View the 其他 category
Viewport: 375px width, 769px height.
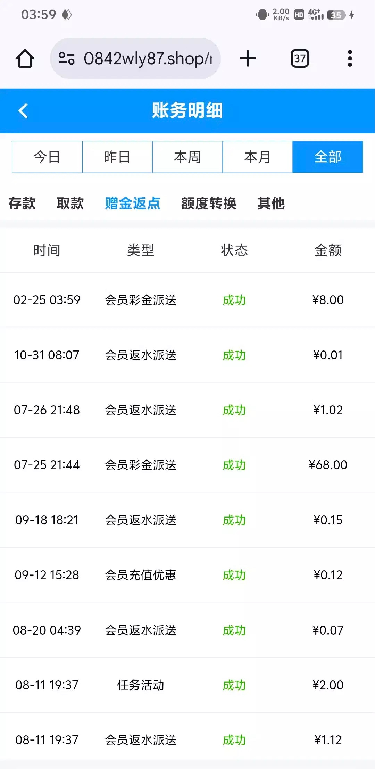click(x=271, y=203)
